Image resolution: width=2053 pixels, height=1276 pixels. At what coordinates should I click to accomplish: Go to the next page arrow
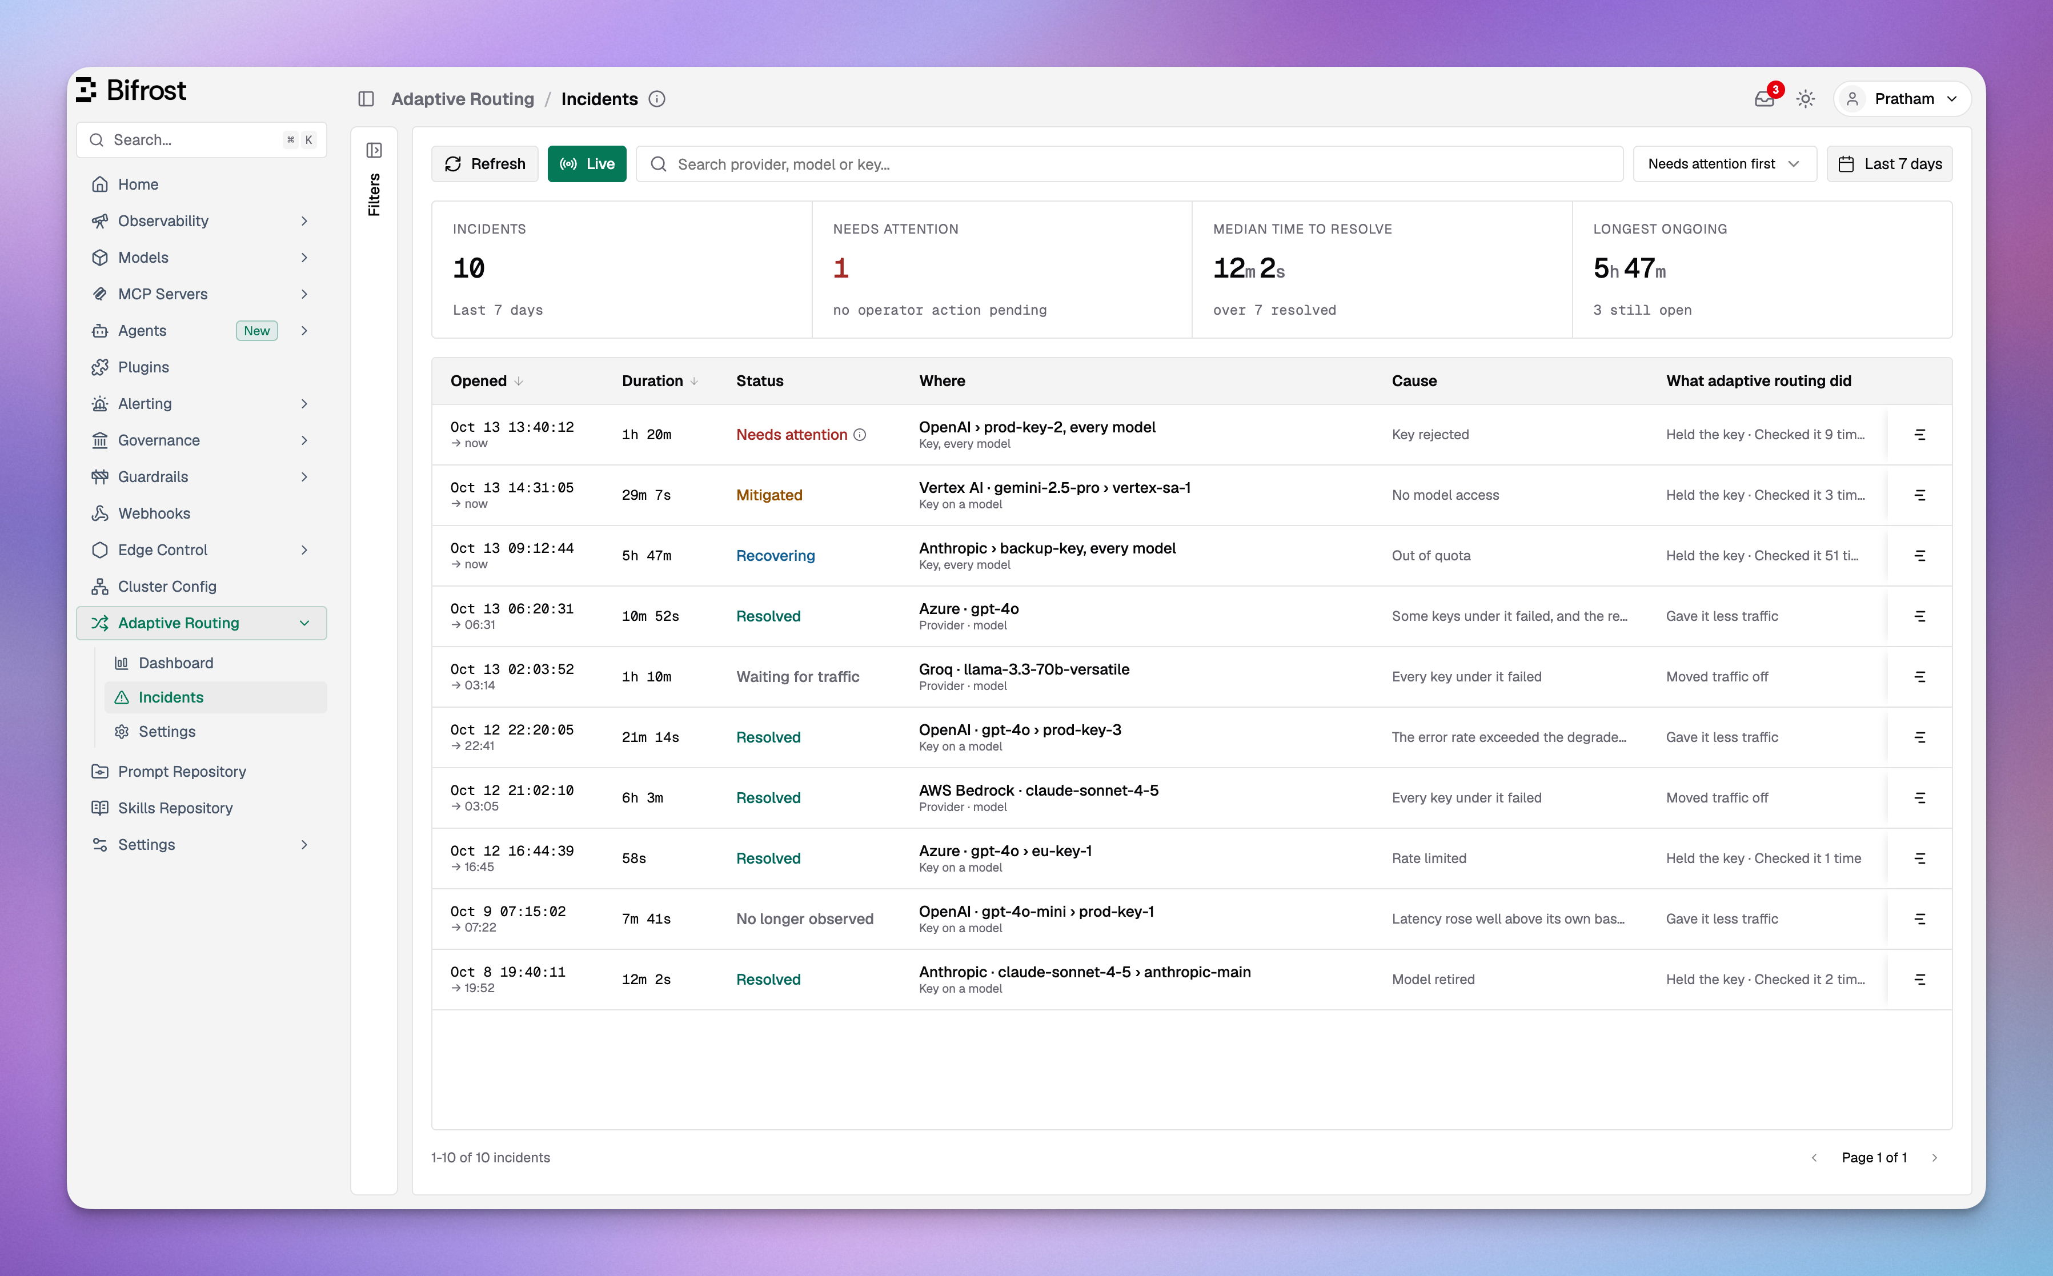pyautogui.click(x=1934, y=1158)
